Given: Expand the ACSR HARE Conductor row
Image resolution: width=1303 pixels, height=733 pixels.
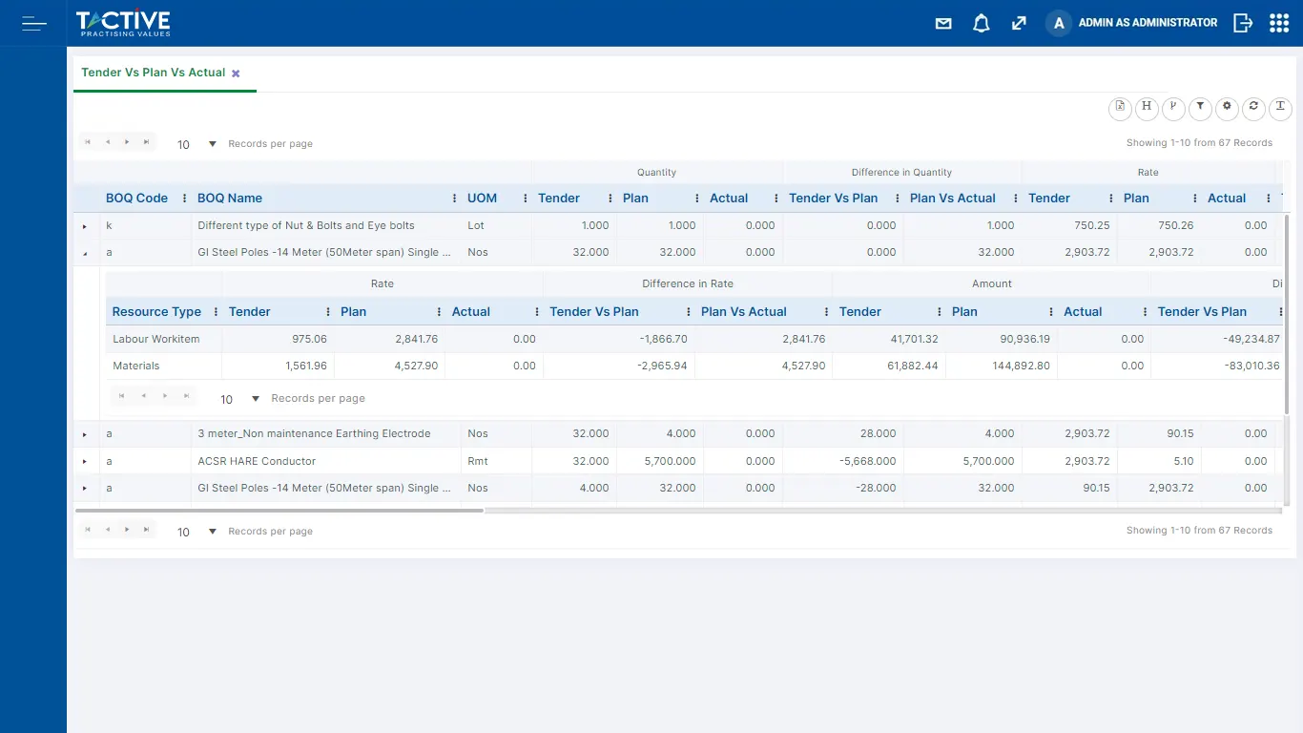Looking at the screenshot, I should (85, 461).
